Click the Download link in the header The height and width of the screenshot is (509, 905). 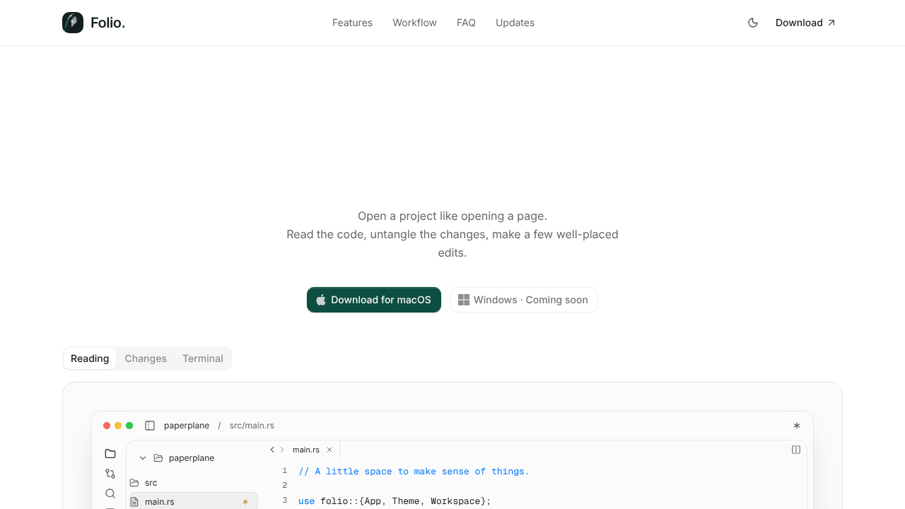805,23
